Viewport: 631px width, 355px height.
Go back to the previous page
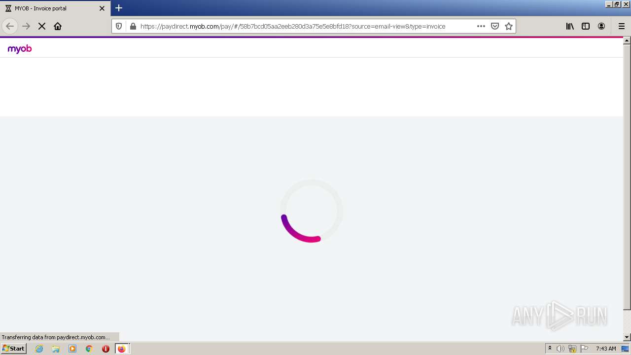[10, 26]
